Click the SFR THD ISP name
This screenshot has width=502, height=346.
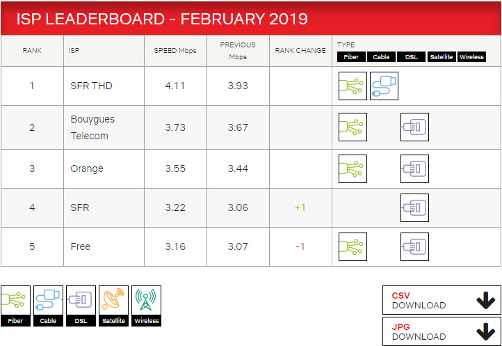(91, 86)
